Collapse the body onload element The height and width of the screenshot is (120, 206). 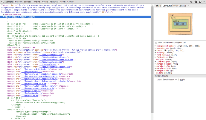(x=4, y=17)
